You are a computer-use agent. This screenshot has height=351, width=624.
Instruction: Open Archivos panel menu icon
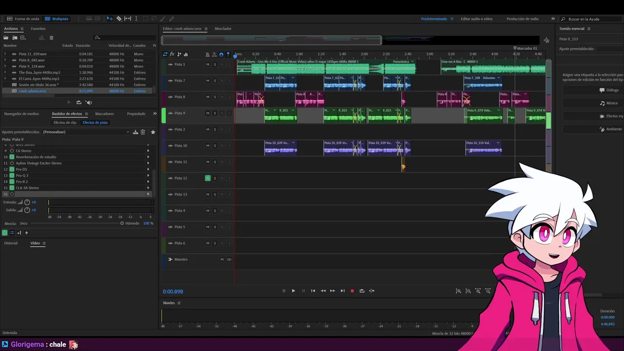coord(22,29)
